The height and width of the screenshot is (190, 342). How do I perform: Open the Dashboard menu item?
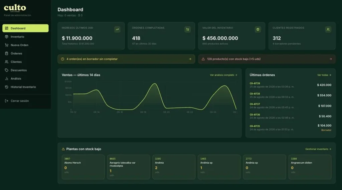25,28
